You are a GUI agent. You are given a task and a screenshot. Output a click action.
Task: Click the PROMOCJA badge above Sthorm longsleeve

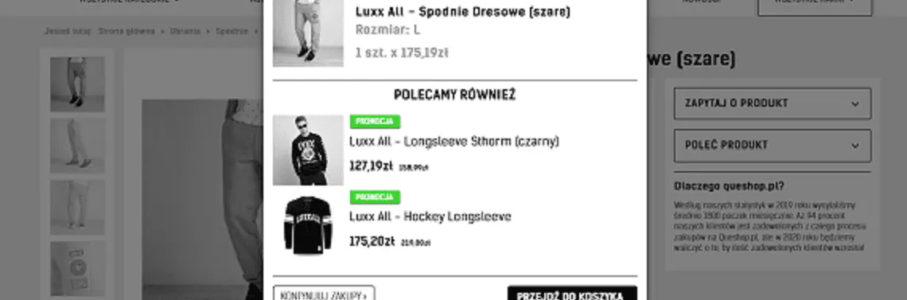[375, 122]
